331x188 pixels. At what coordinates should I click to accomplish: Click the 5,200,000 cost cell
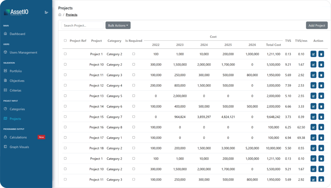click(x=252, y=148)
